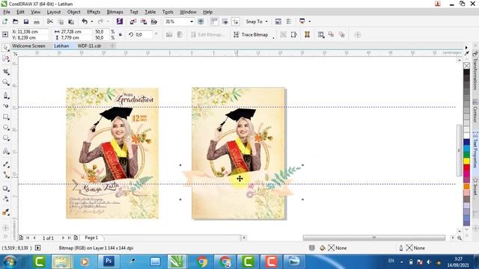
Task: Click the Search content purple icon
Action: (x=120, y=22)
